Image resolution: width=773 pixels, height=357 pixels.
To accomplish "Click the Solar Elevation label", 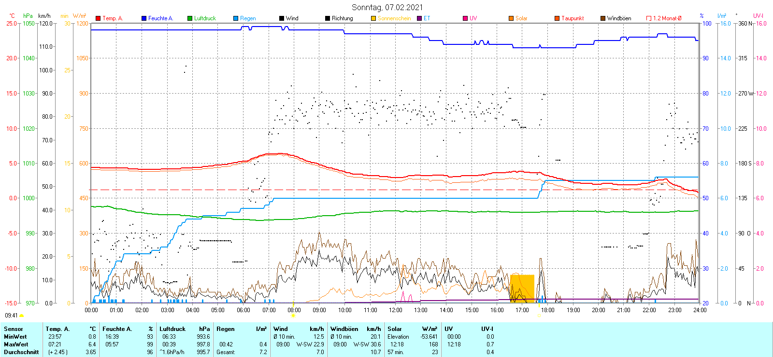I will coord(398,337).
